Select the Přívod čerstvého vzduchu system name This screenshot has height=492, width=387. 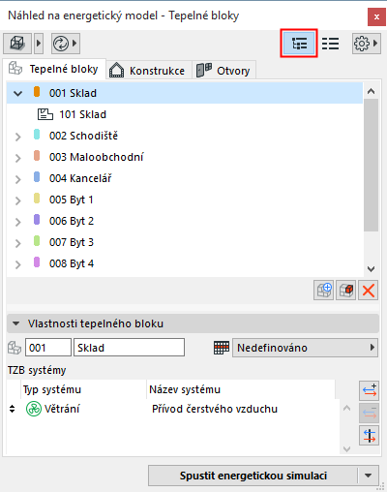[215, 409]
